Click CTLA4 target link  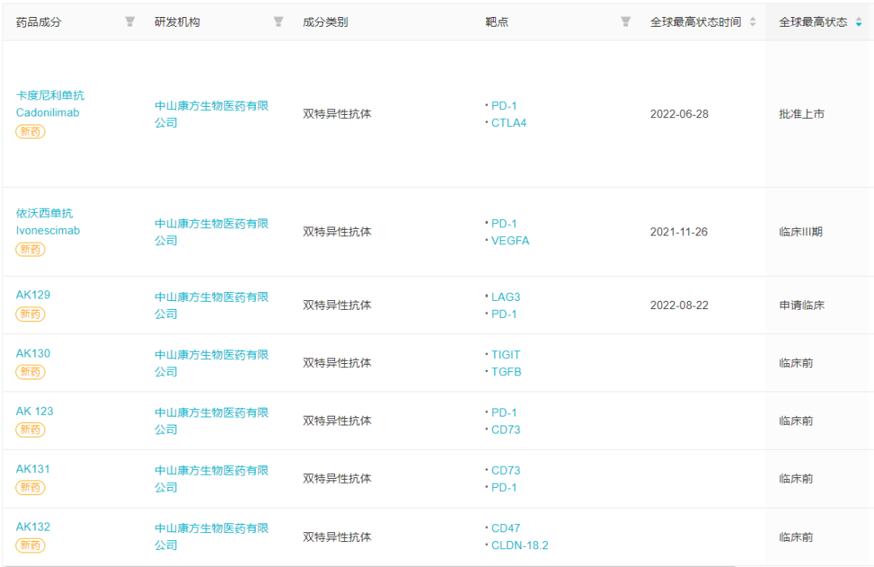(509, 123)
